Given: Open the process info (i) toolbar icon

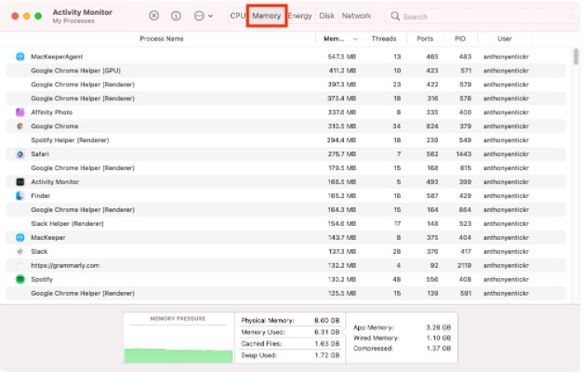Looking at the screenshot, I should (176, 16).
